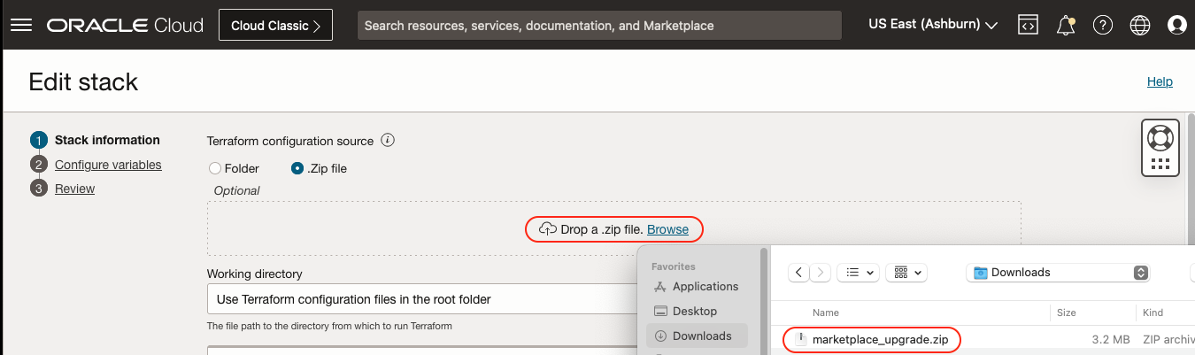Click the file dialog sidebar scrollbar

(763, 301)
